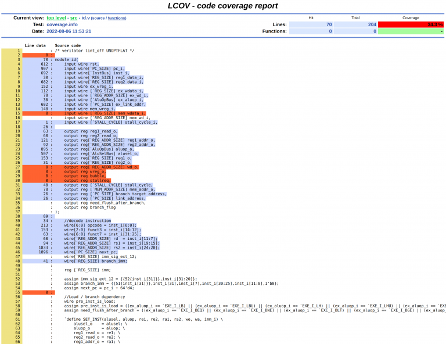
Task: Click line number 55 in the gutter
Action: [x=17, y=292]
